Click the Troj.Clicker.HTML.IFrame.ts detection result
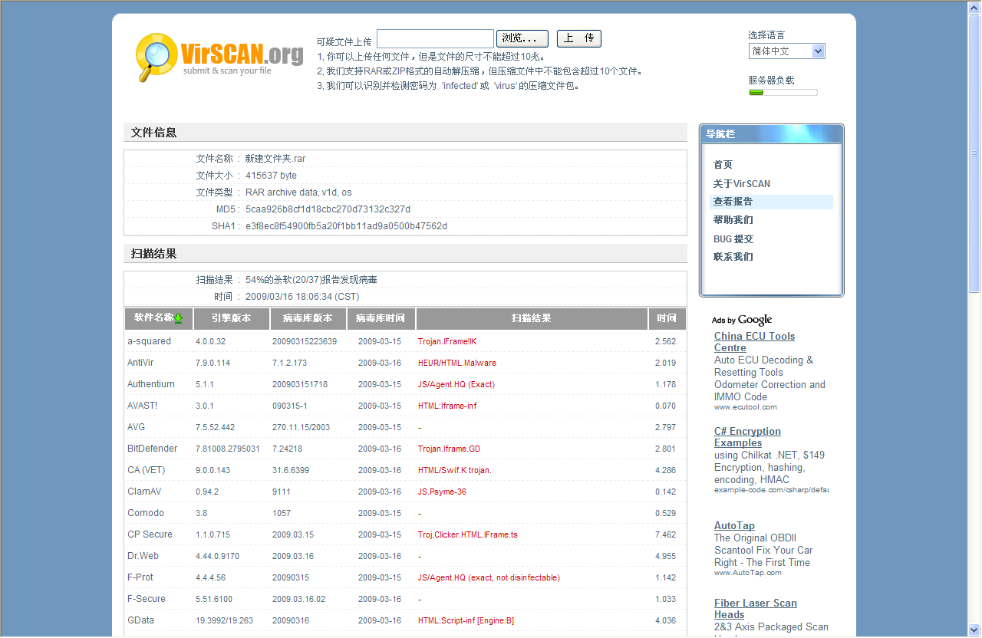 468,534
